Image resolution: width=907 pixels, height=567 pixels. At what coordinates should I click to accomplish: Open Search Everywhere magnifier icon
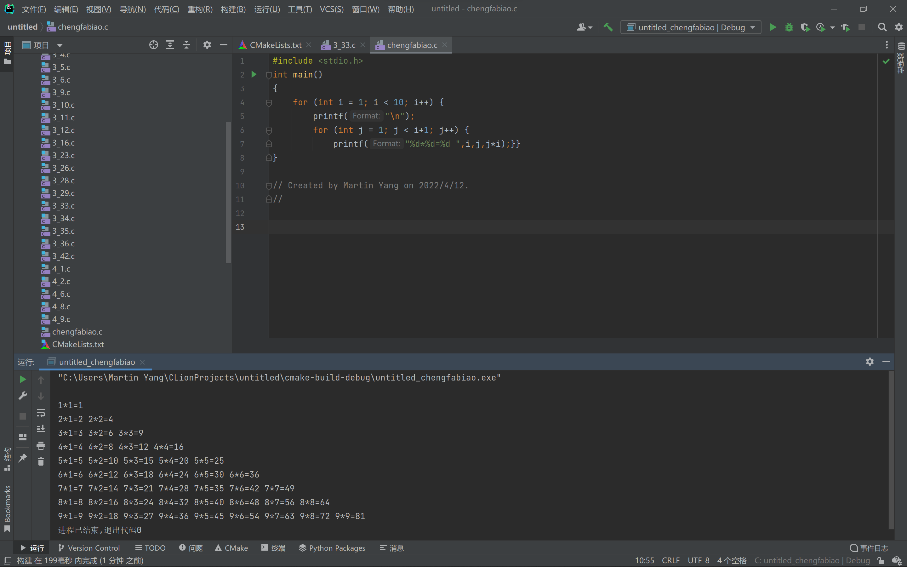[882, 27]
